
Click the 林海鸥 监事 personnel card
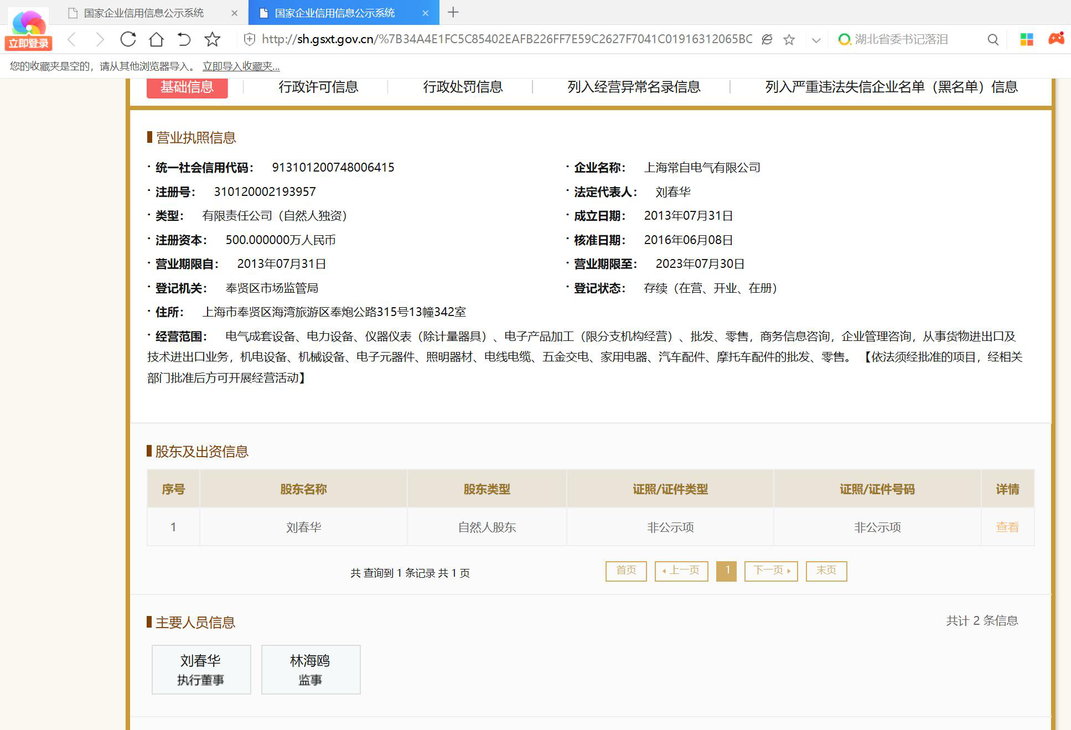coord(311,669)
